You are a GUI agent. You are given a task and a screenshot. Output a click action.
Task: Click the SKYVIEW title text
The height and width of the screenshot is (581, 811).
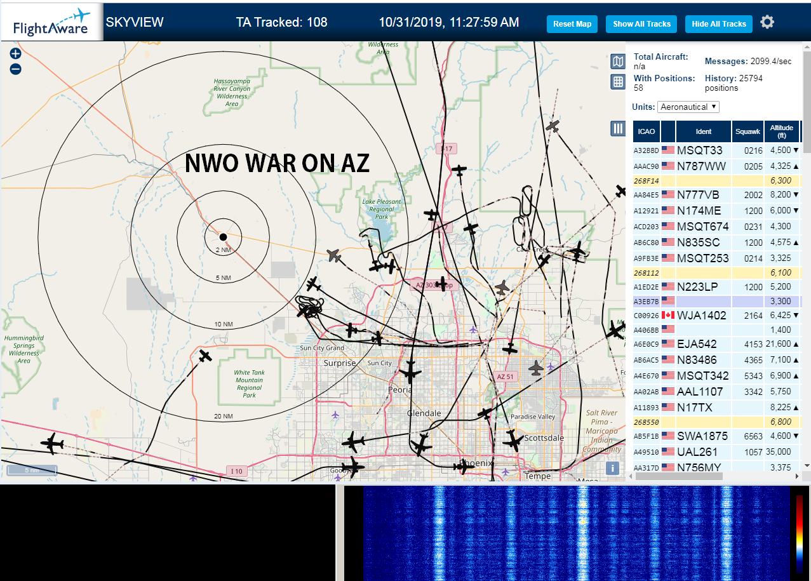click(135, 22)
